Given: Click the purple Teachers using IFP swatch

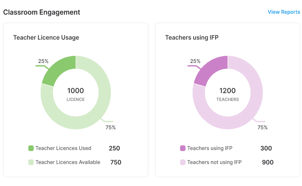Looking at the screenshot, I should tap(183, 148).
